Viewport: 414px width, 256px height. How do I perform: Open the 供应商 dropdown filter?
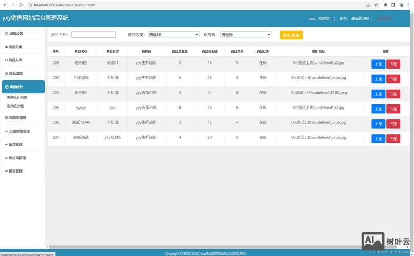pos(245,35)
